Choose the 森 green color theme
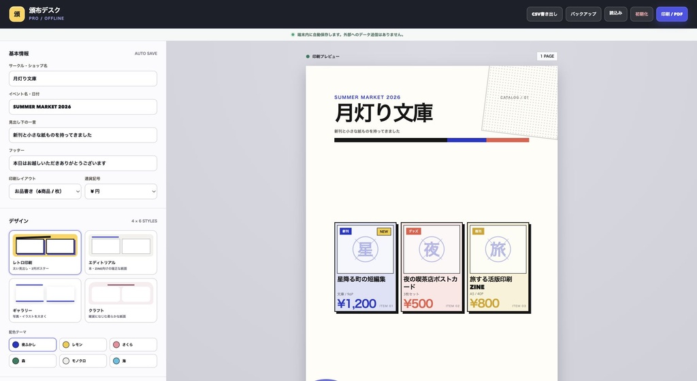The image size is (697, 381). point(33,361)
